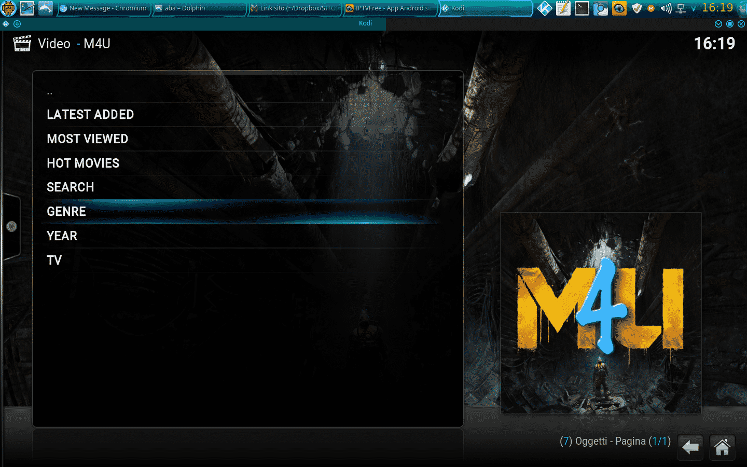
Task: Click the Video clapperboard icon
Action: coord(22,44)
